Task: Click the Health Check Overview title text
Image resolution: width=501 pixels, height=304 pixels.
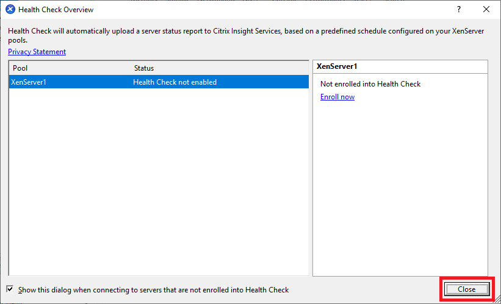Action: 56,10
